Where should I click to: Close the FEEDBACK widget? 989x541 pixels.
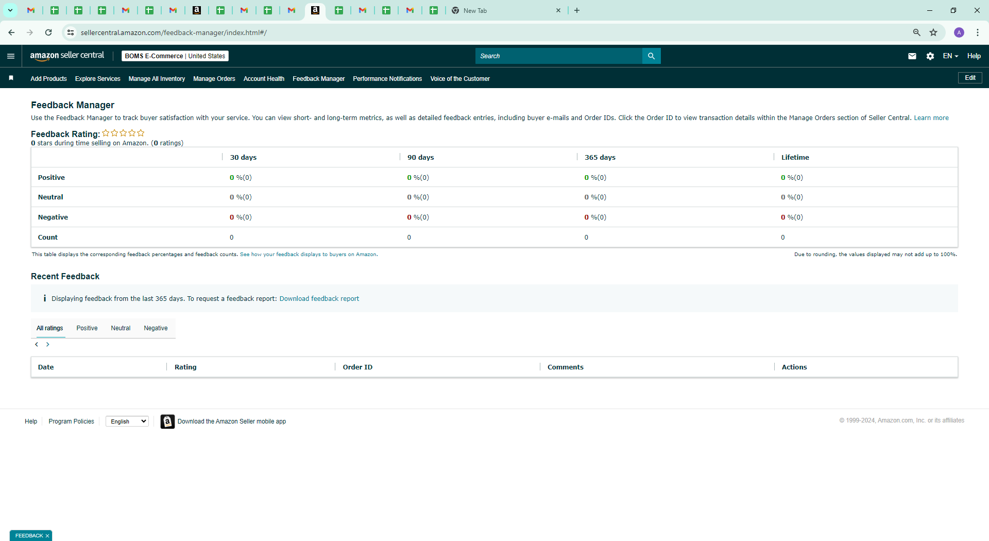(47, 536)
